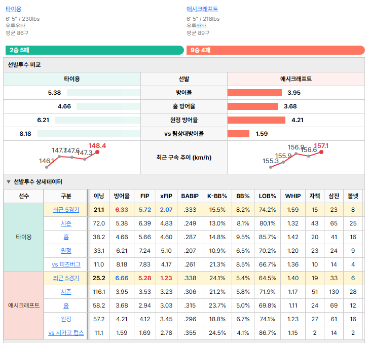The image size is (368, 343).
Task: Click the 자책 column header
Action: click(x=315, y=196)
